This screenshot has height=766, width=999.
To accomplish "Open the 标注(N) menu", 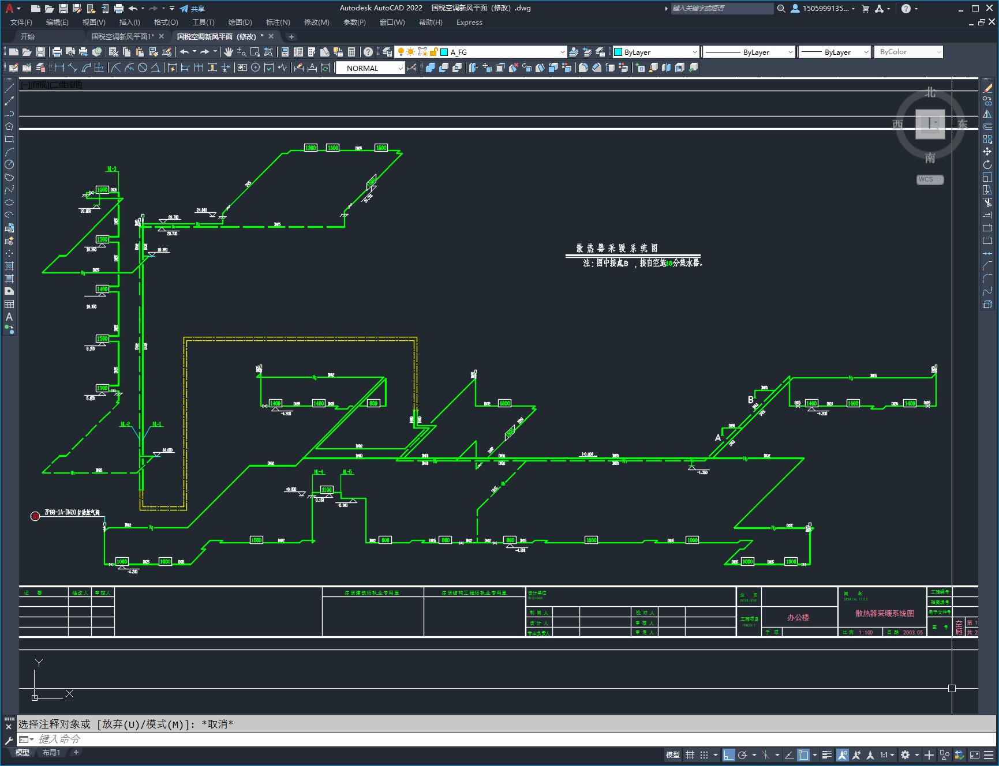I will [x=278, y=22].
